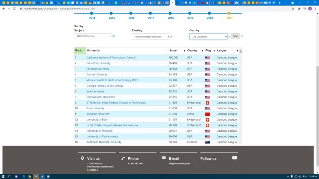The image size is (319, 179).
Task: Go back to the previous page
Action: pos(4,9)
